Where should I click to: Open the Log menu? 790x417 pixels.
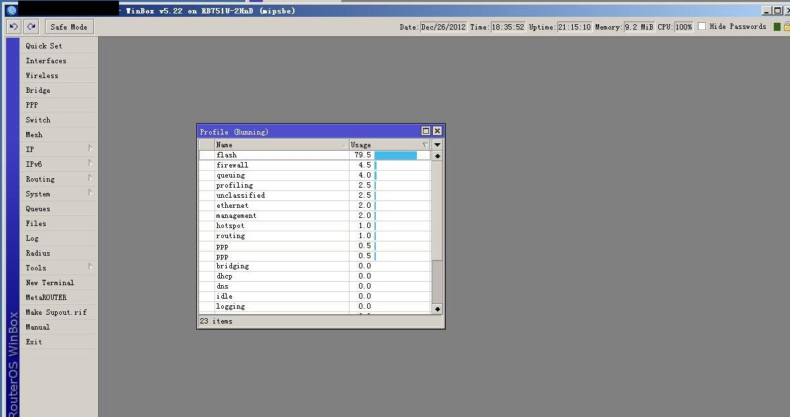(x=58, y=239)
